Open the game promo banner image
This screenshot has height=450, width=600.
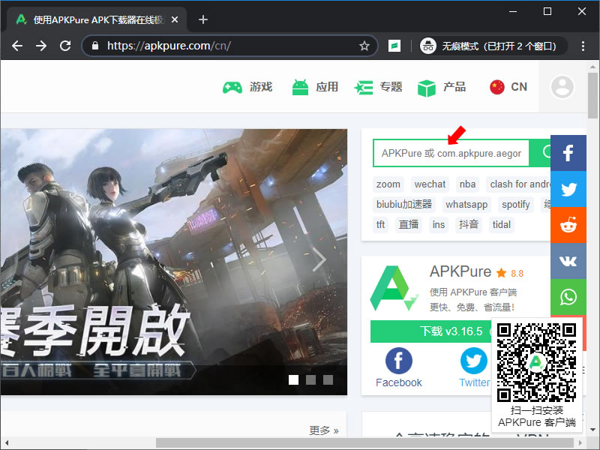(174, 262)
